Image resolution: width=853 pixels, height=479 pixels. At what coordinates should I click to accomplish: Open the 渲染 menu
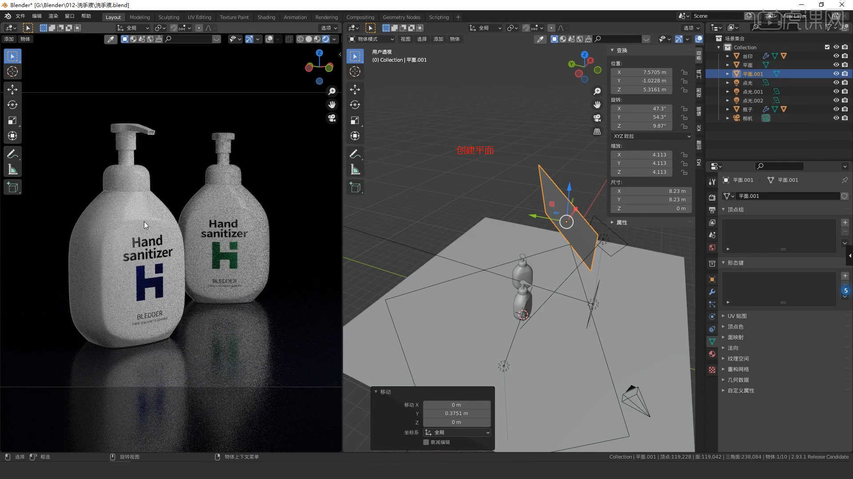(x=53, y=16)
